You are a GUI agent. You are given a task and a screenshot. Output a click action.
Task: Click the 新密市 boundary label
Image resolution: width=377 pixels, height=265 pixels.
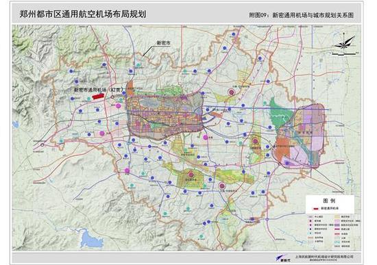164,43
